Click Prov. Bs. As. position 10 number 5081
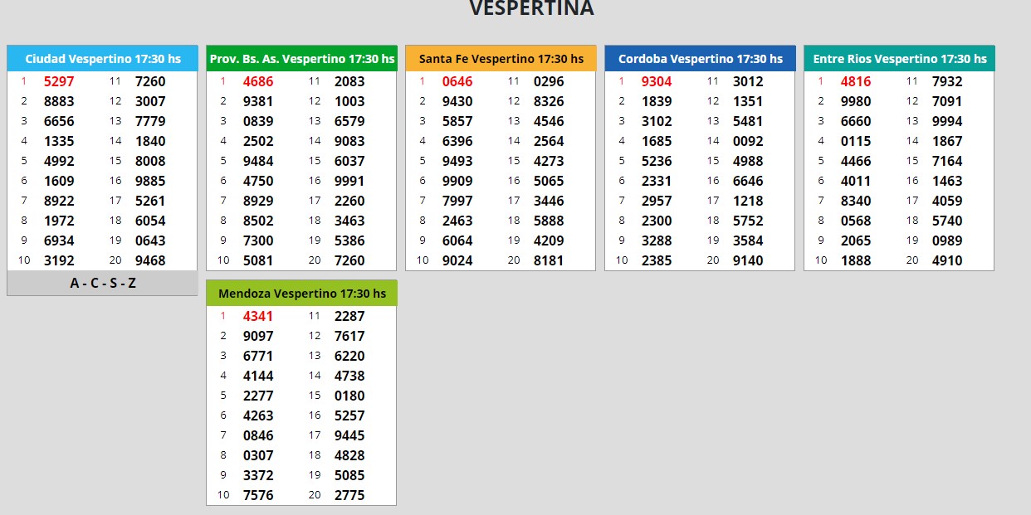The image size is (1031, 515). (258, 260)
